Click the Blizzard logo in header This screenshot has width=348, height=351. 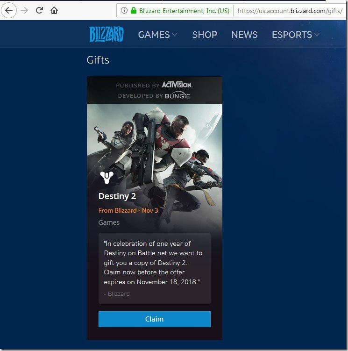[x=107, y=35]
